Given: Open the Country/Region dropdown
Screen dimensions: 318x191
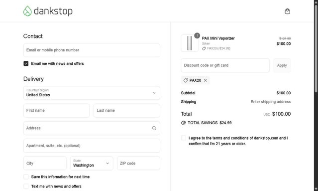Looking at the screenshot, I should 92,93.
